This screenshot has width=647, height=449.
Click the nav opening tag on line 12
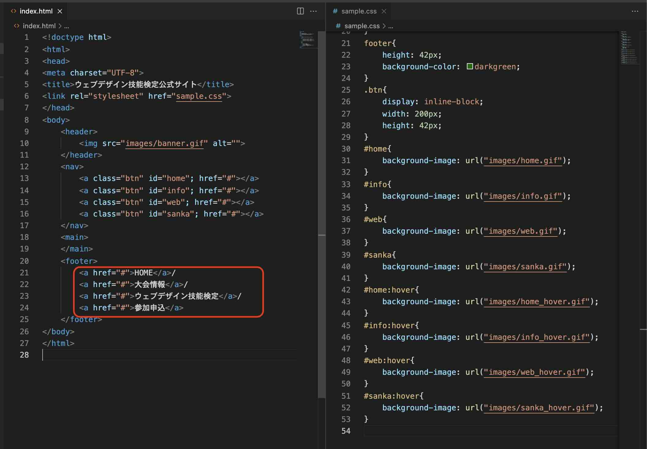pos(72,167)
